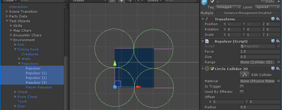Expand Party Data in hierarchy
The width and height of the screenshot is (282, 110).
7,16
